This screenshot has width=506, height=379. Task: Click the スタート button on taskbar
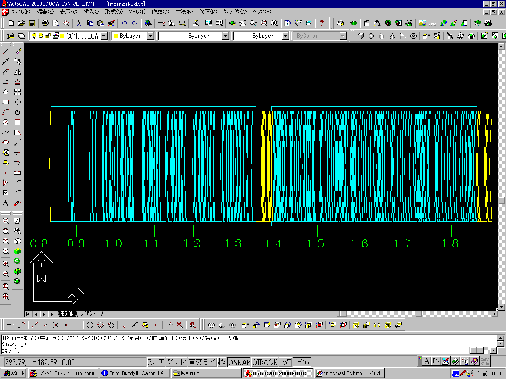pyautogui.click(x=14, y=373)
